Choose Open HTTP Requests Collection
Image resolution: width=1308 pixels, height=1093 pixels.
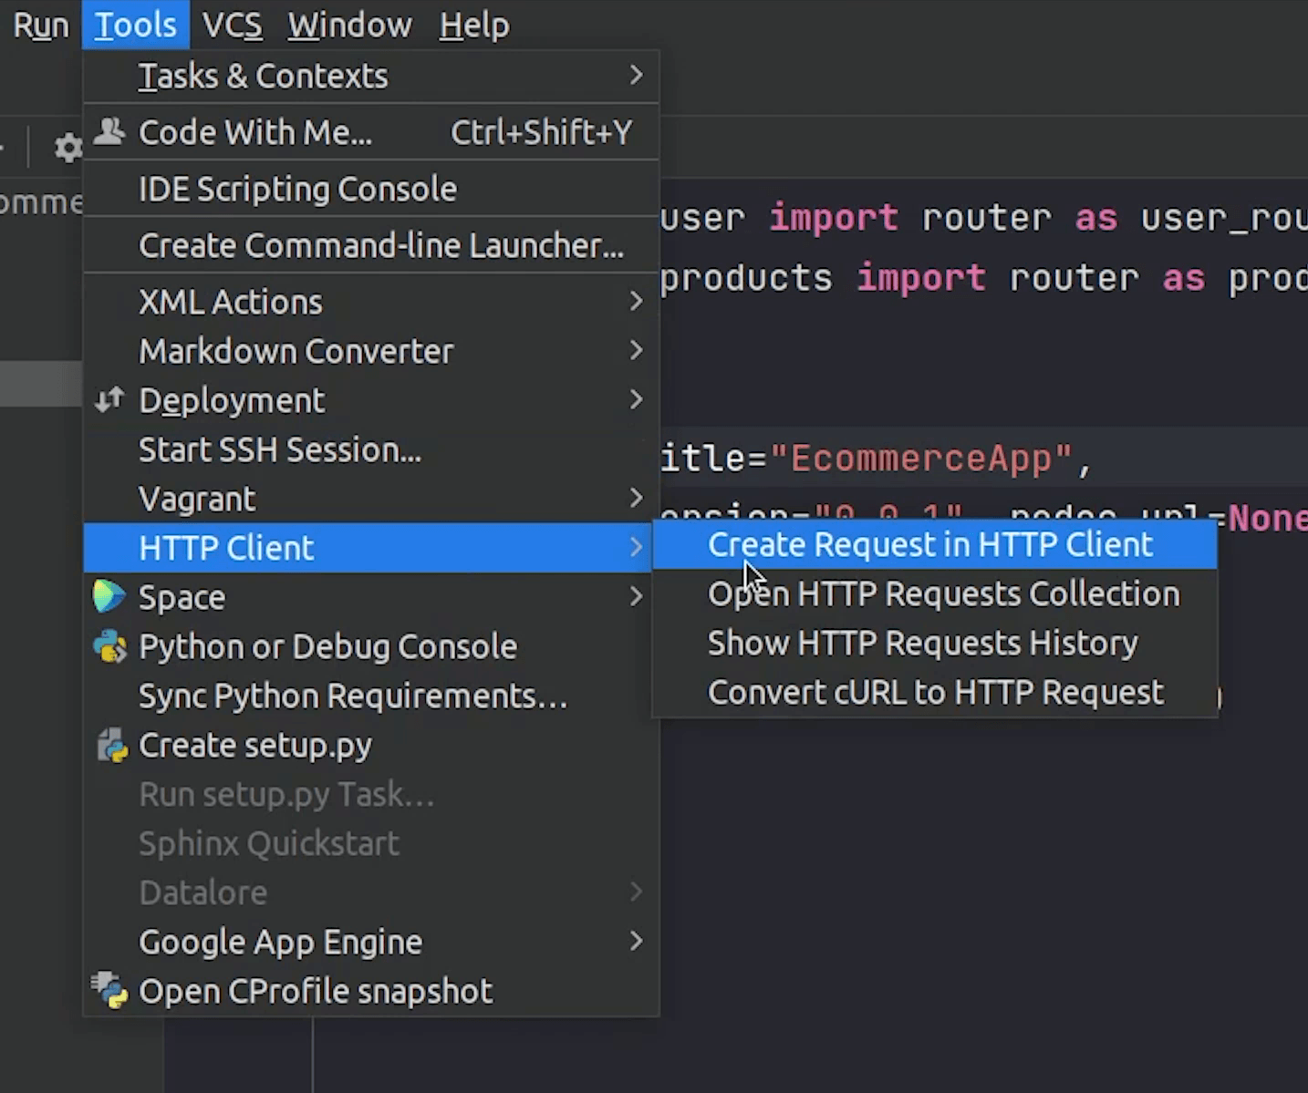click(x=943, y=594)
